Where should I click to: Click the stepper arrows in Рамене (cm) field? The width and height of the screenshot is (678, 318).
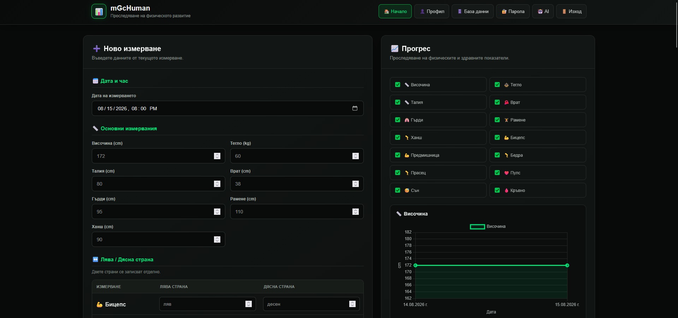356,212
